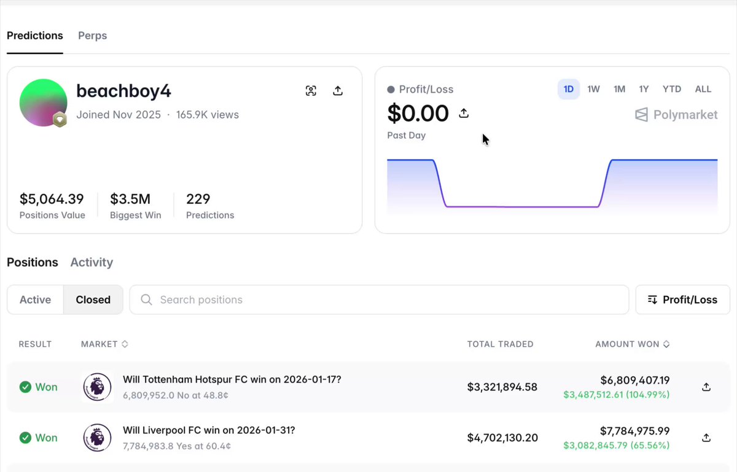Switch to the Activity tab
This screenshot has width=737, height=472.
(92, 262)
